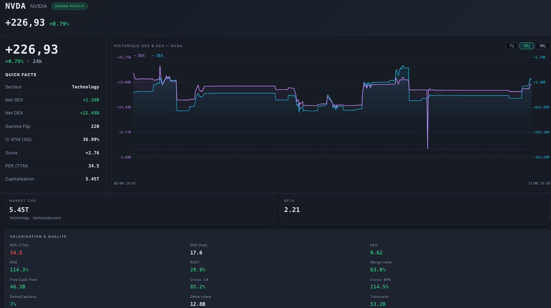Click the header price +226,93
The width and height of the screenshot is (551, 308).
pyautogui.click(x=25, y=23)
